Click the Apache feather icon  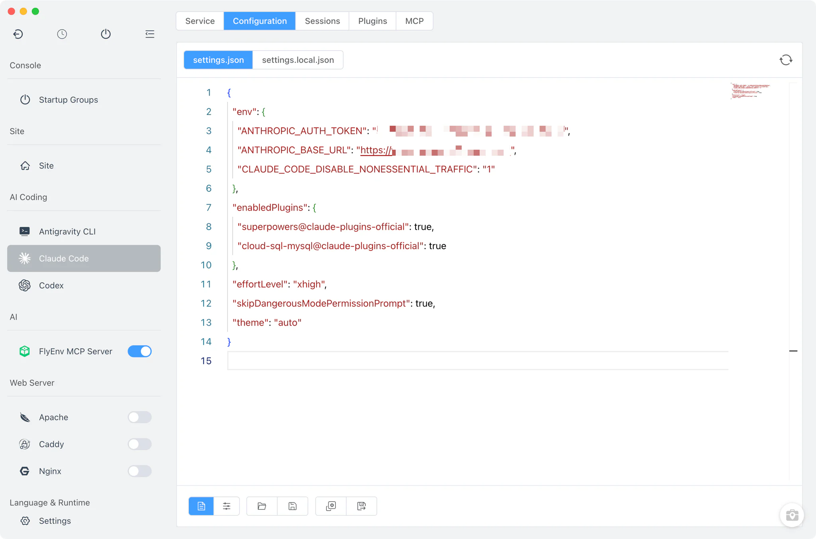click(x=25, y=417)
